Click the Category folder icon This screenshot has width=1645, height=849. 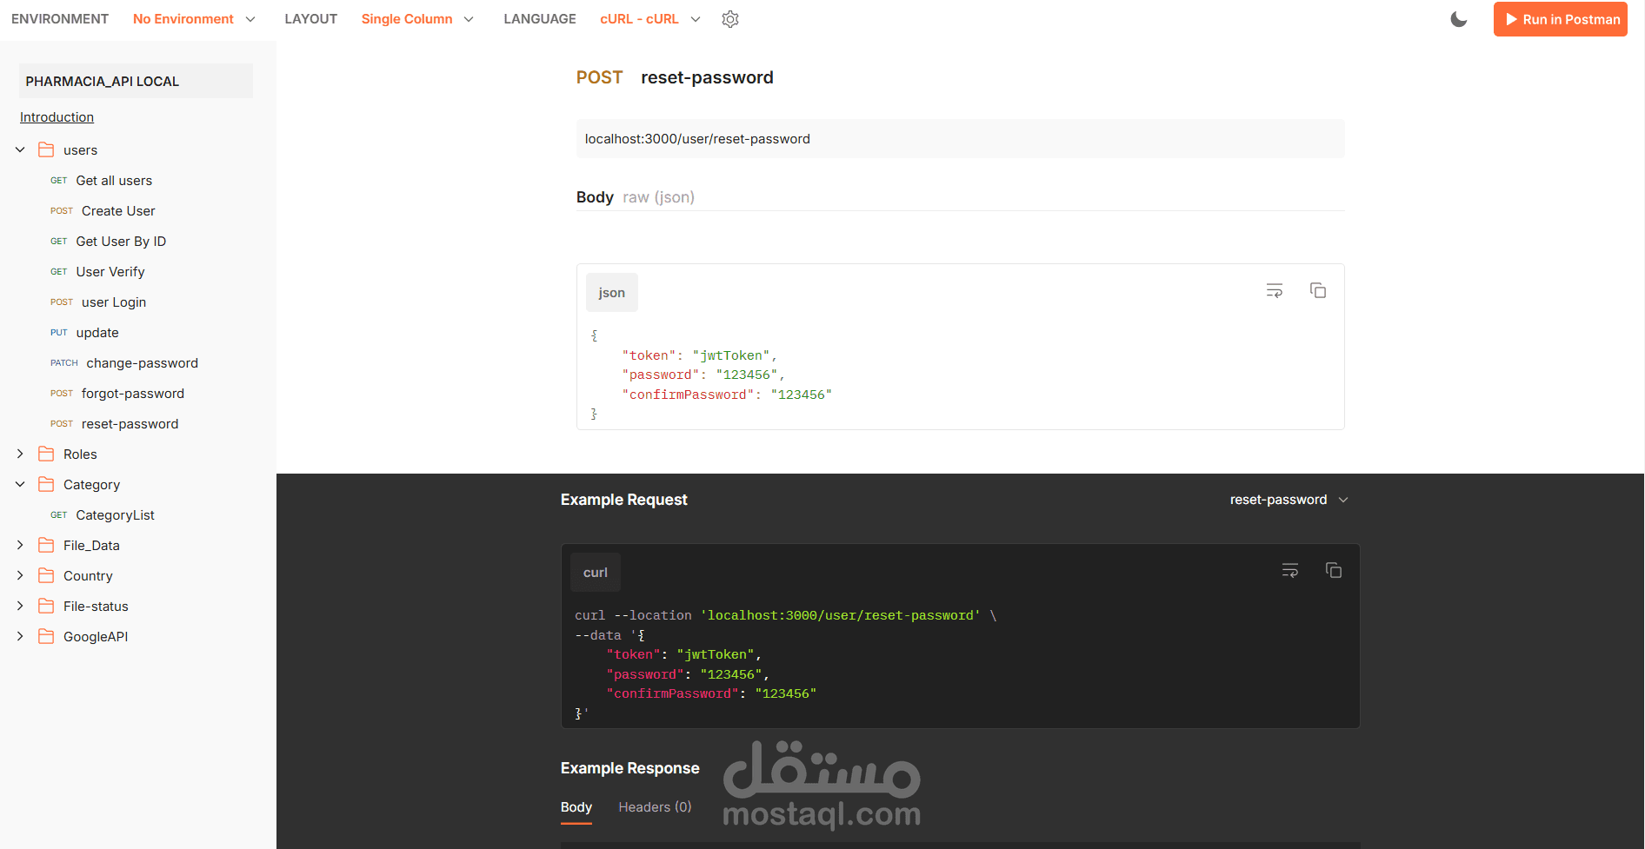click(46, 484)
